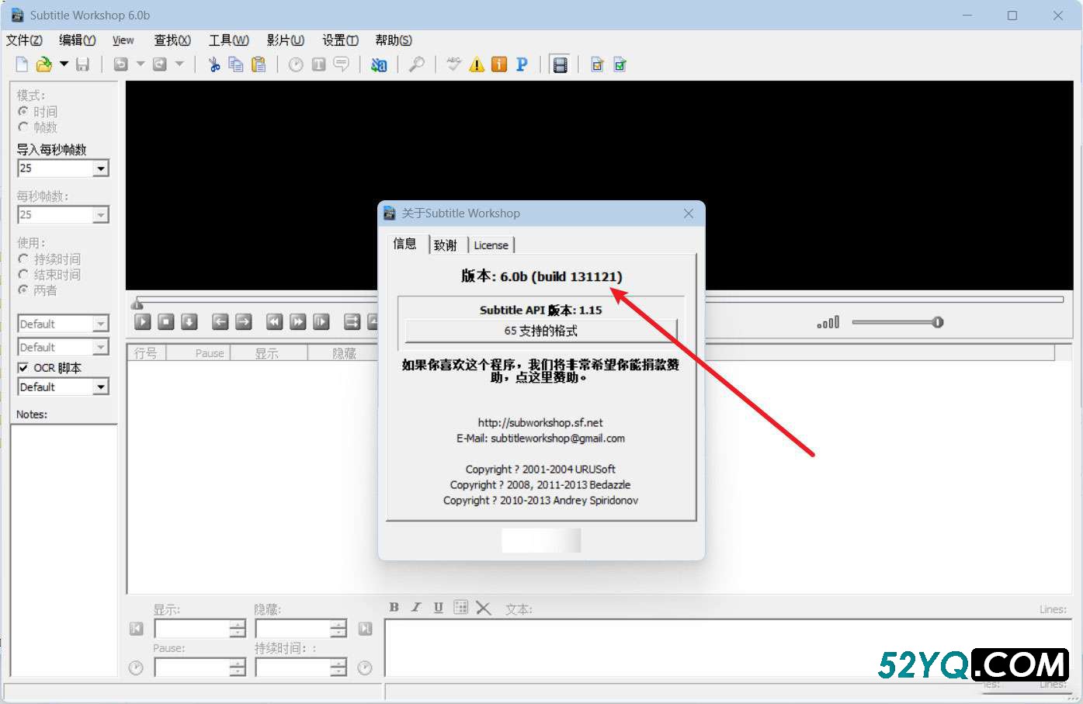Expand the Redo history dropdown arrow
This screenshot has width=1083, height=704.
click(x=179, y=64)
